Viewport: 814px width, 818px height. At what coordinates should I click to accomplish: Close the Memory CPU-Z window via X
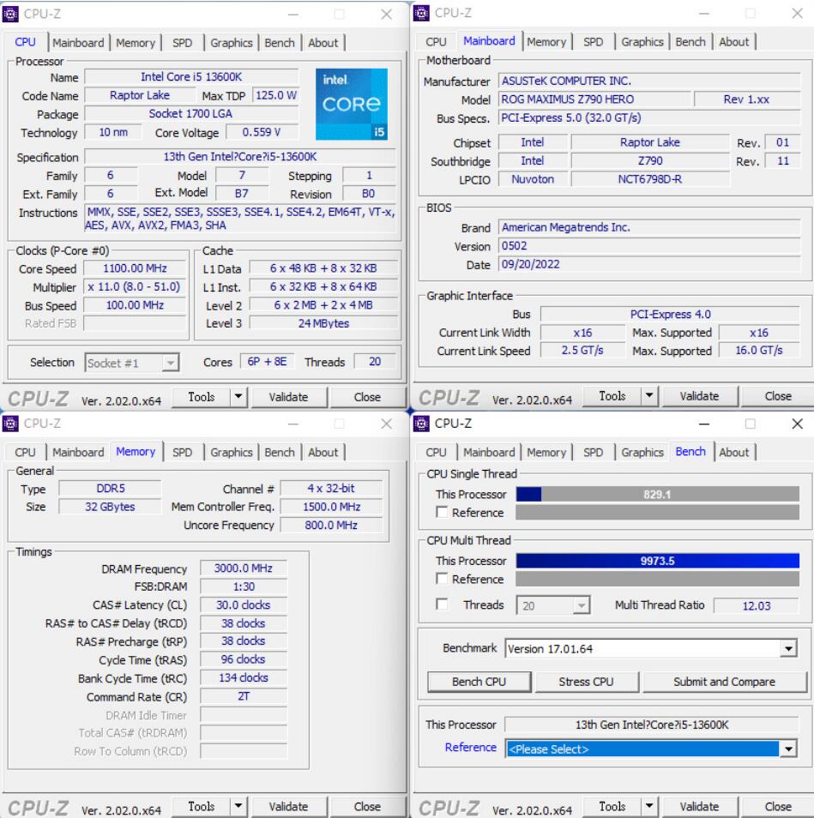coord(386,424)
